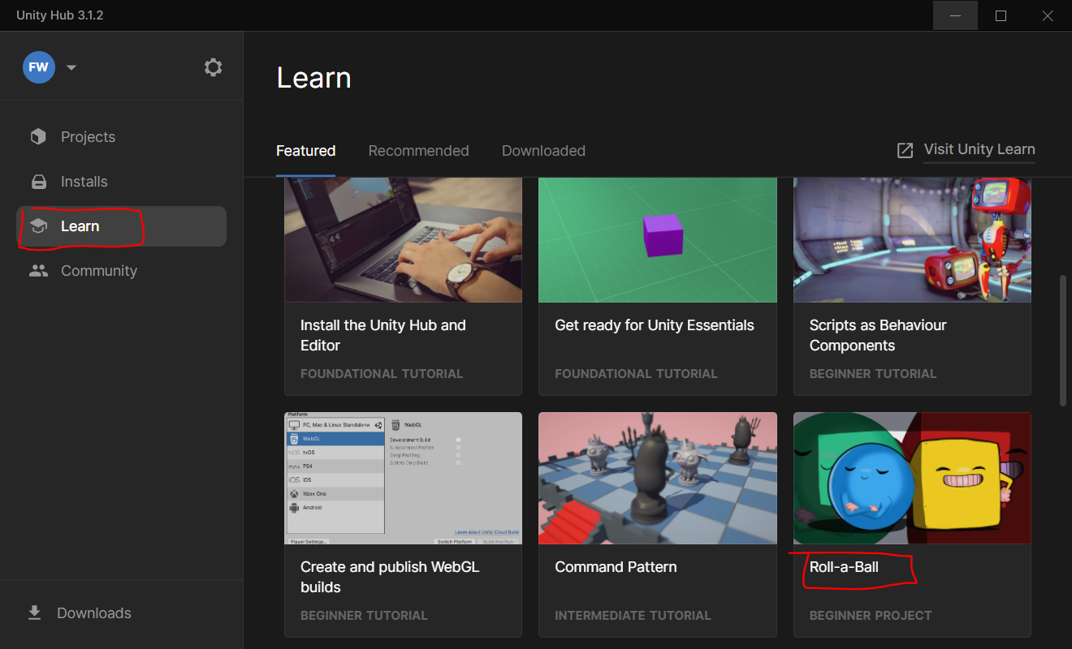Switch to the Featured tab
Viewport: 1072px width, 649px height.
click(x=305, y=151)
